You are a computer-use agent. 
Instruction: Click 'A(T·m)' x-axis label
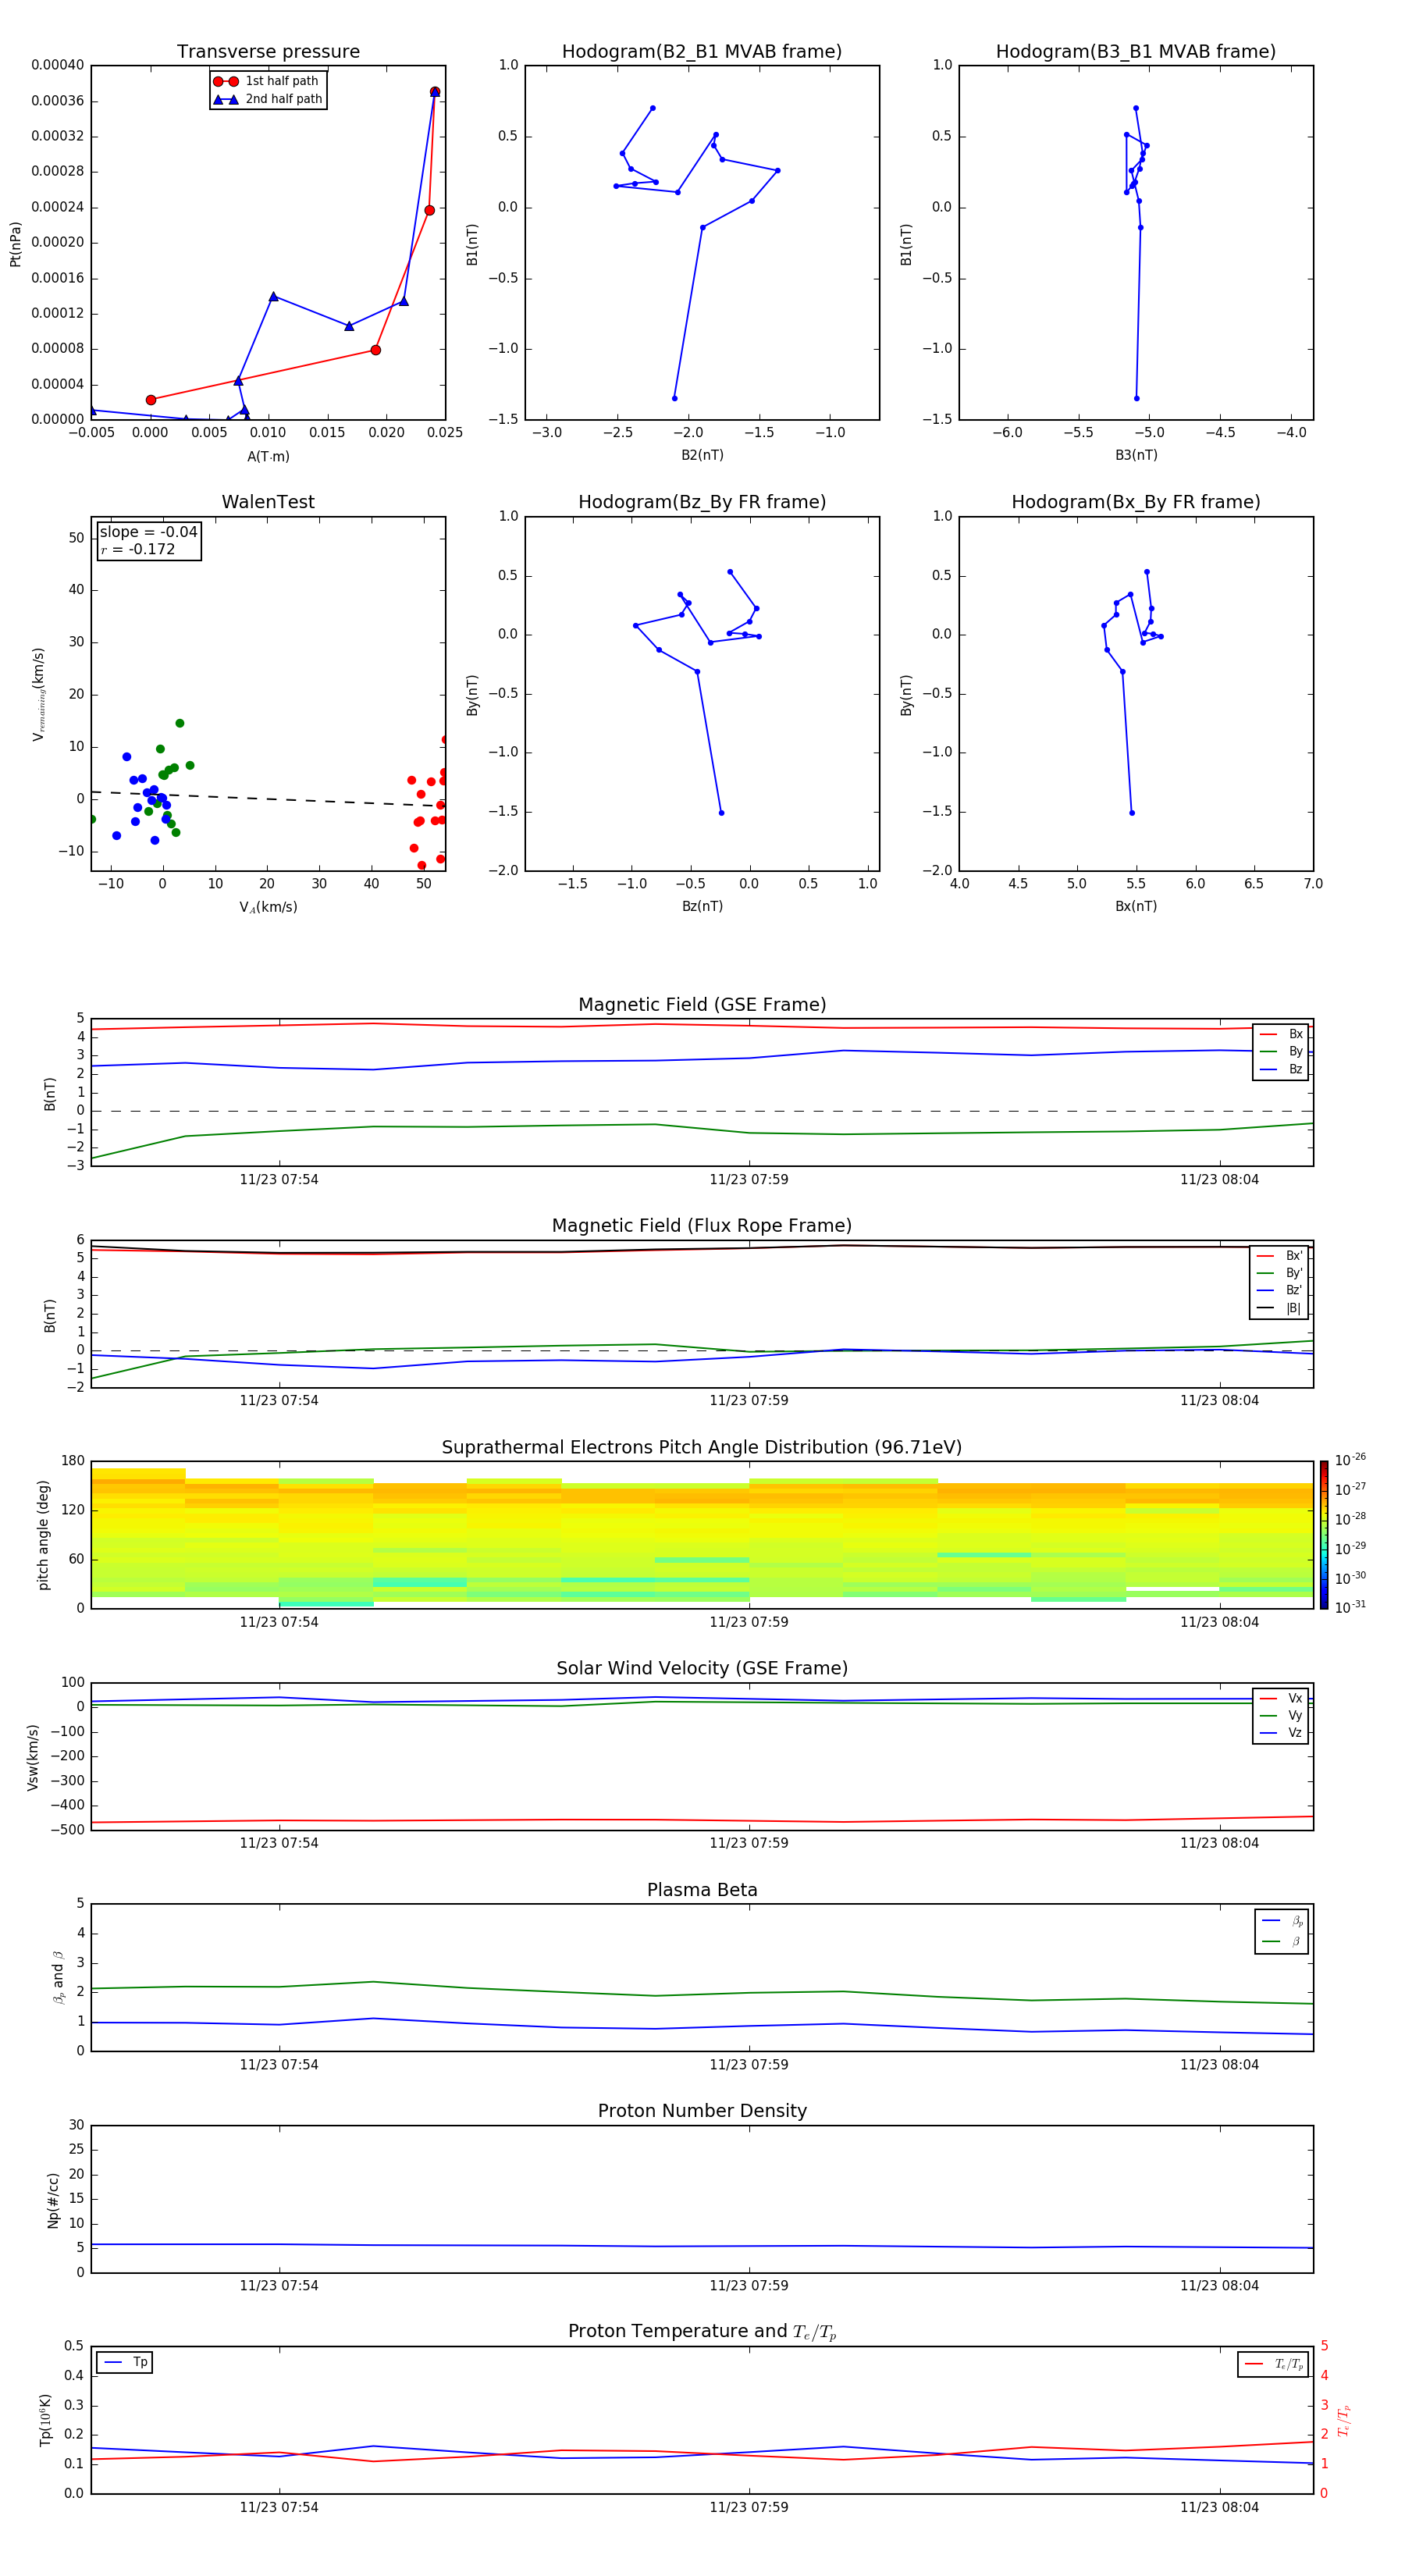[x=268, y=457]
